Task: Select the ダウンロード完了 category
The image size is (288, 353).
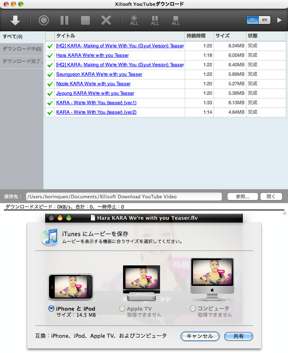Action: [22, 61]
